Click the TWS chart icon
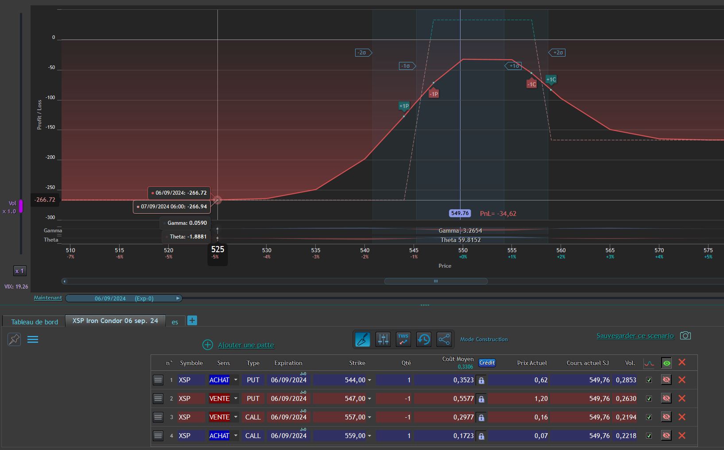This screenshot has height=450, width=724. 403,339
